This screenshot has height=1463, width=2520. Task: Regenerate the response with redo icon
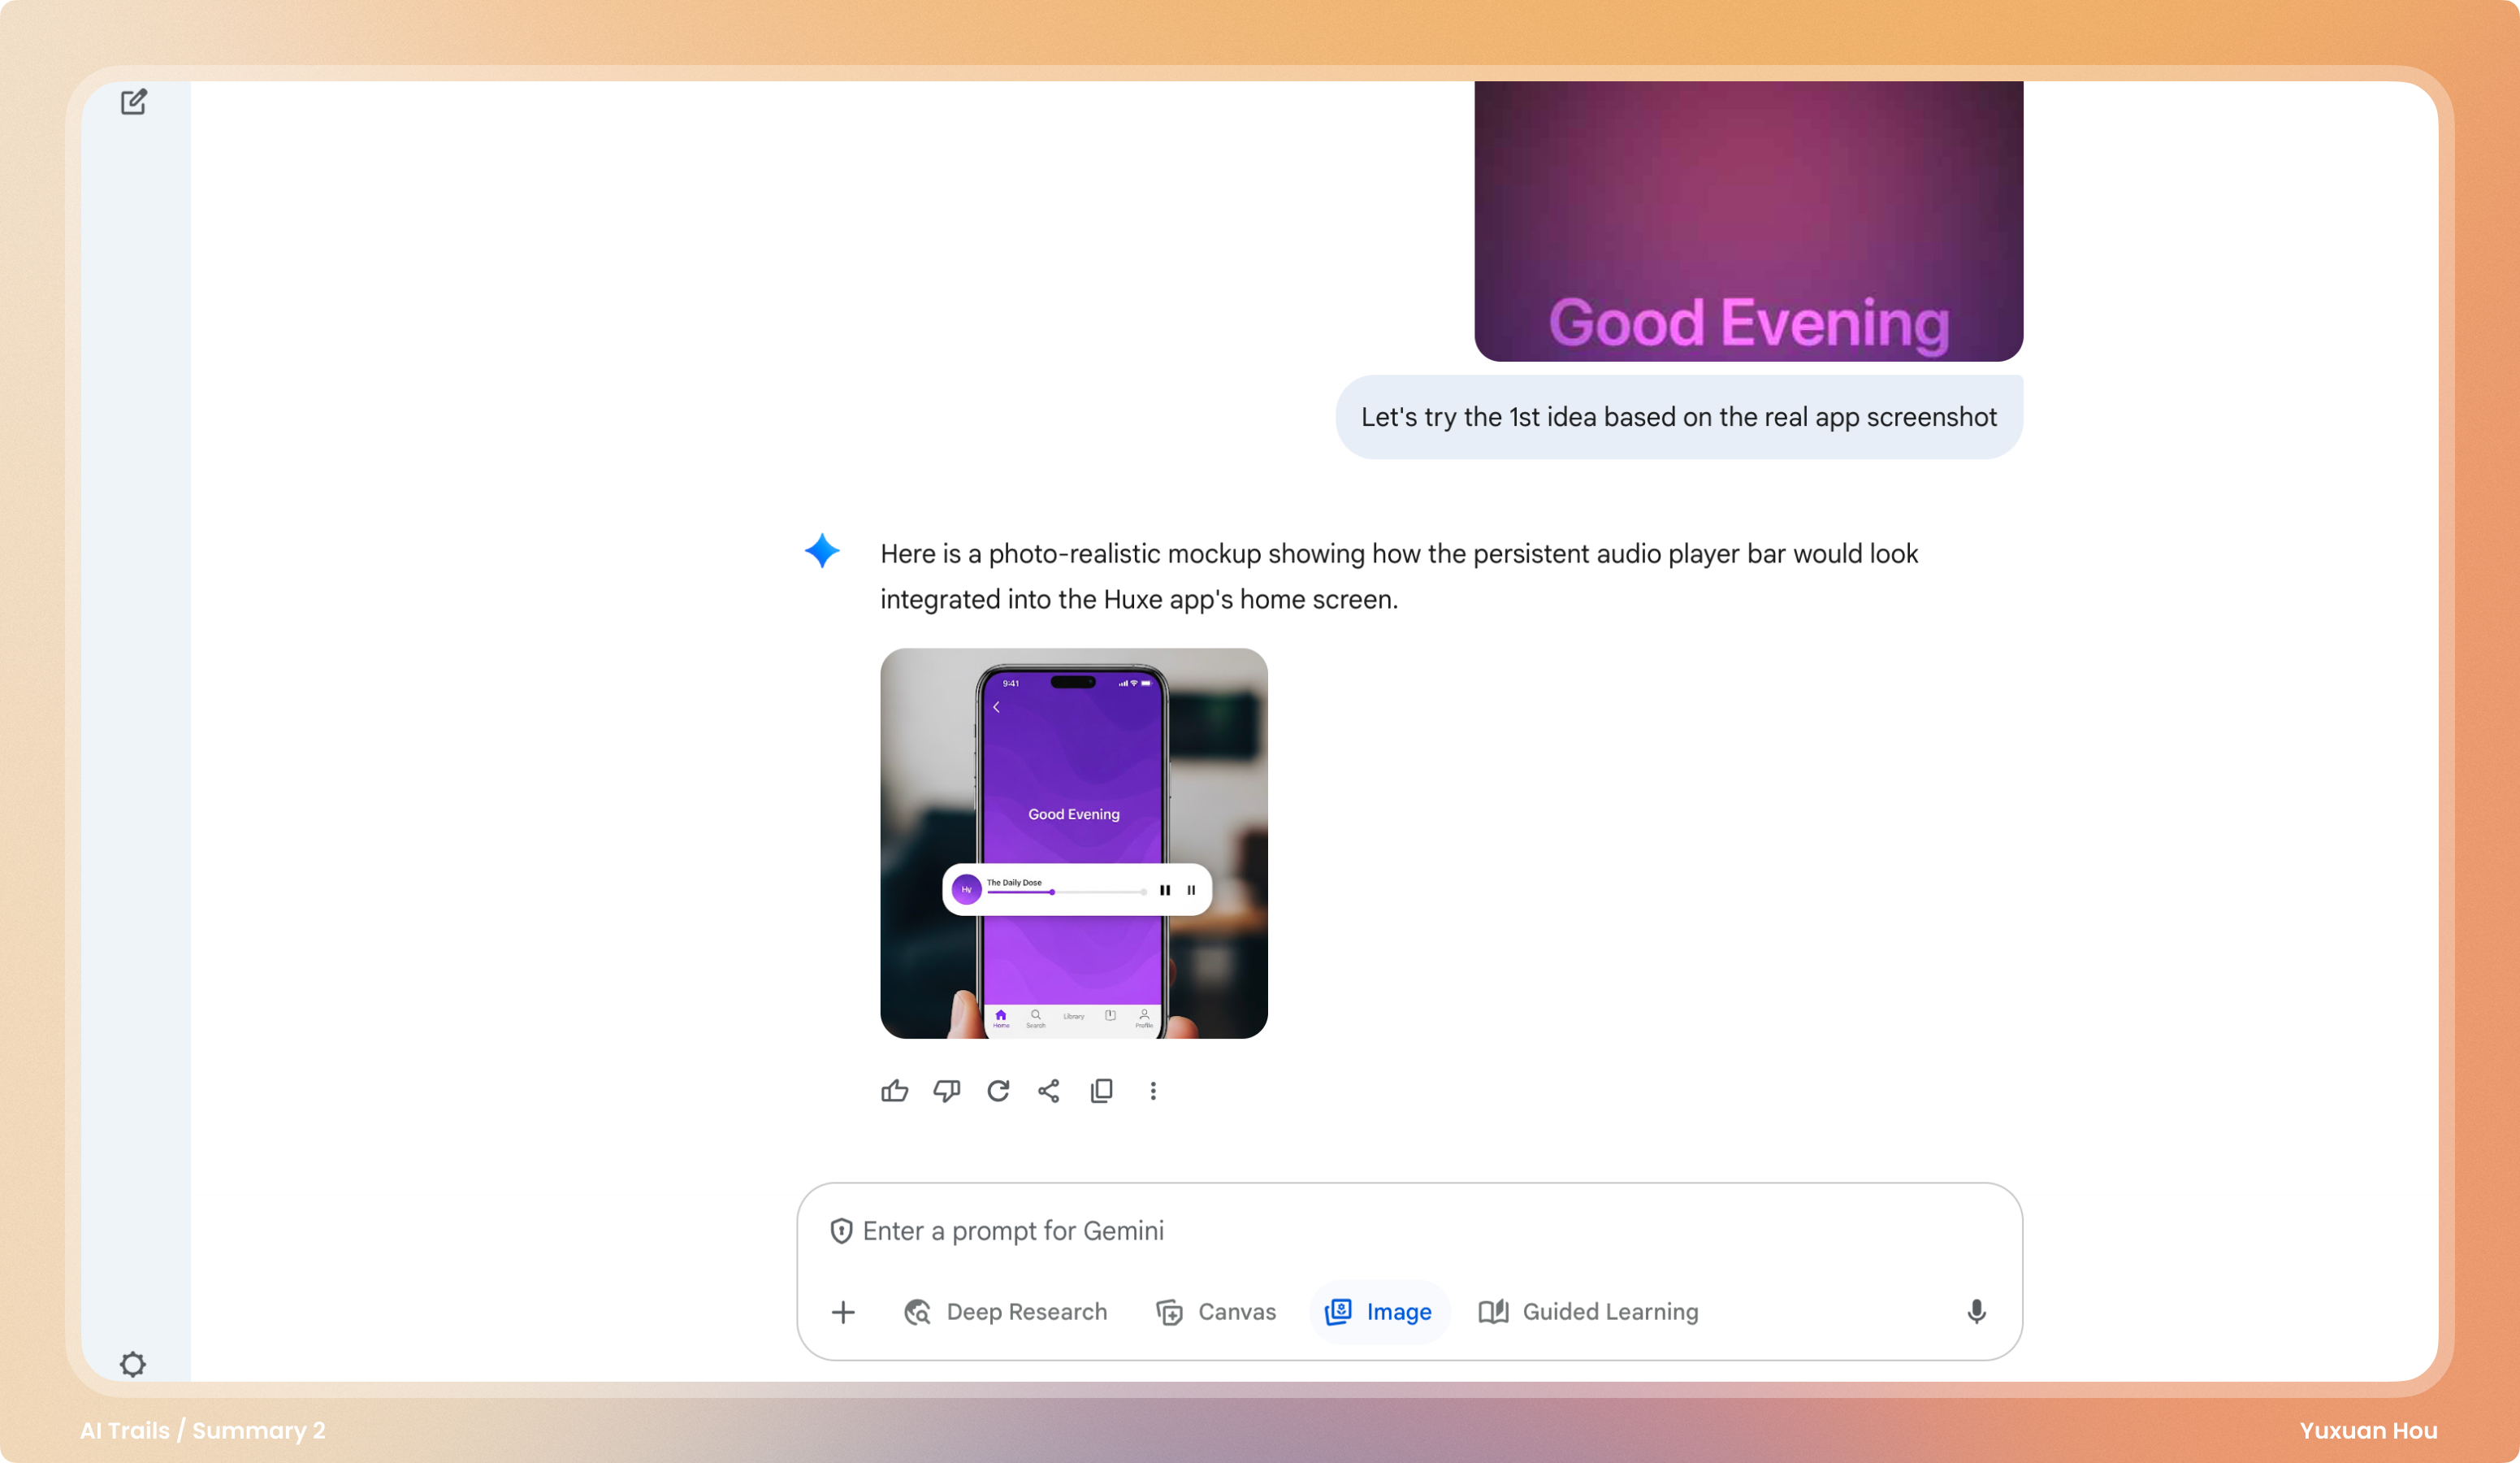tap(997, 1091)
